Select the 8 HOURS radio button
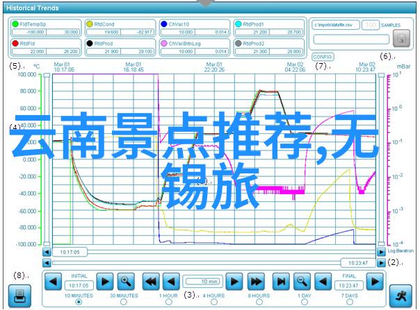This screenshot has width=420, height=310. [x=259, y=302]
